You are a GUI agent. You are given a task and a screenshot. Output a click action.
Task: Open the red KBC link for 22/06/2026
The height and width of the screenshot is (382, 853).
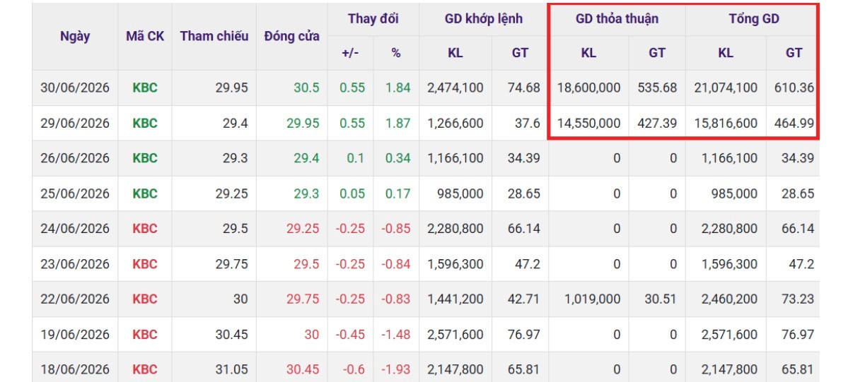145,299
